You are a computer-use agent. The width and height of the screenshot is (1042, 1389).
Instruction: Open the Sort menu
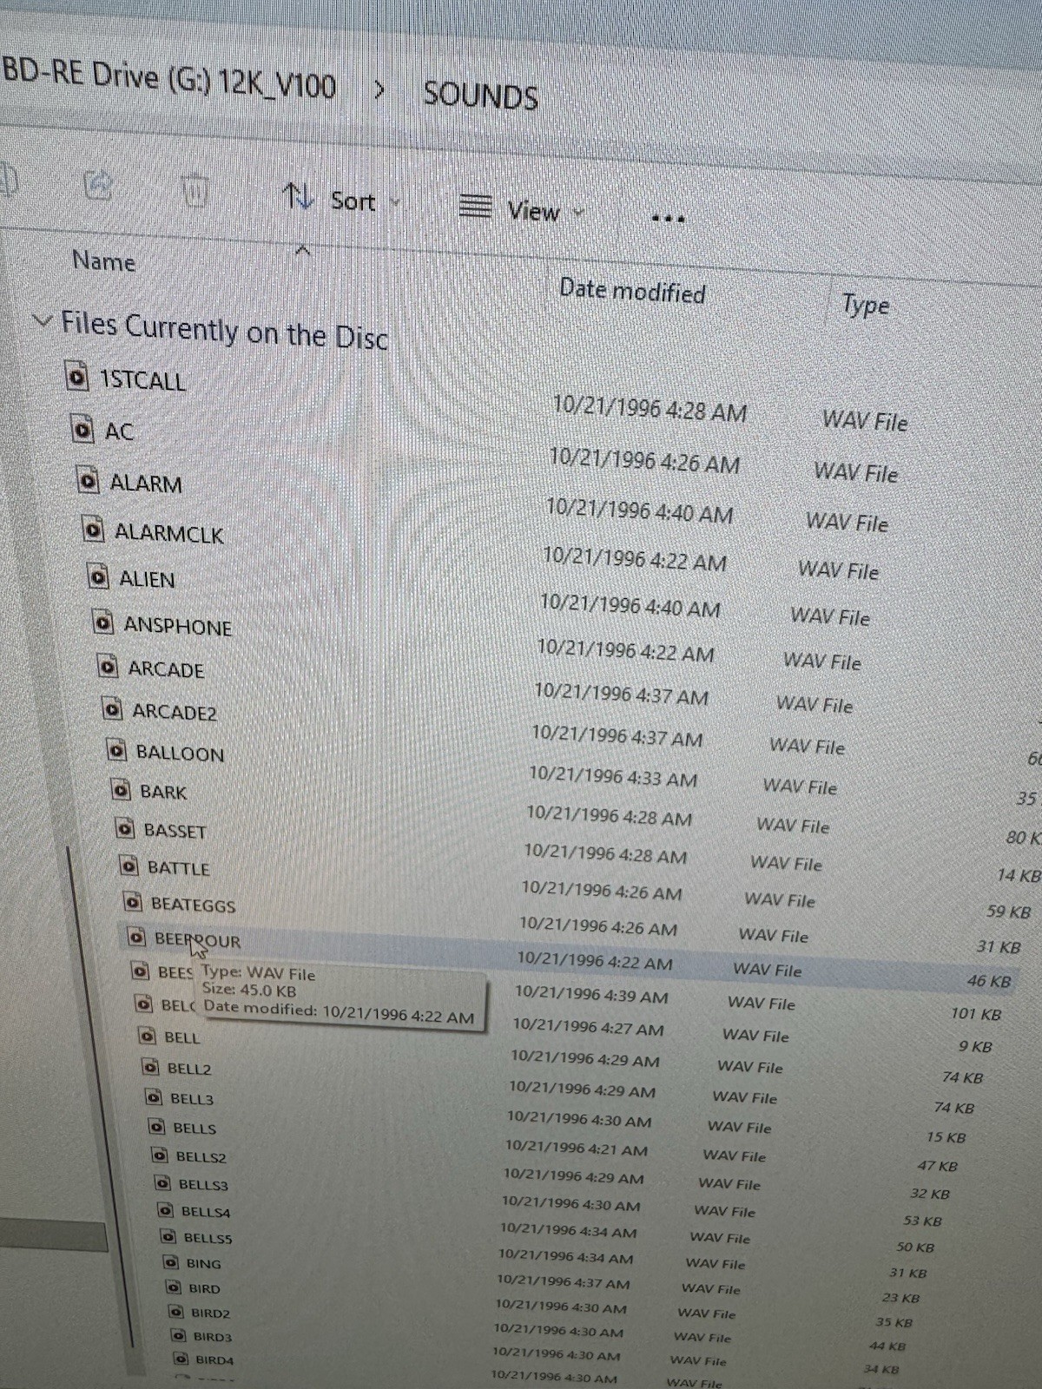click(x=341, y=200)
